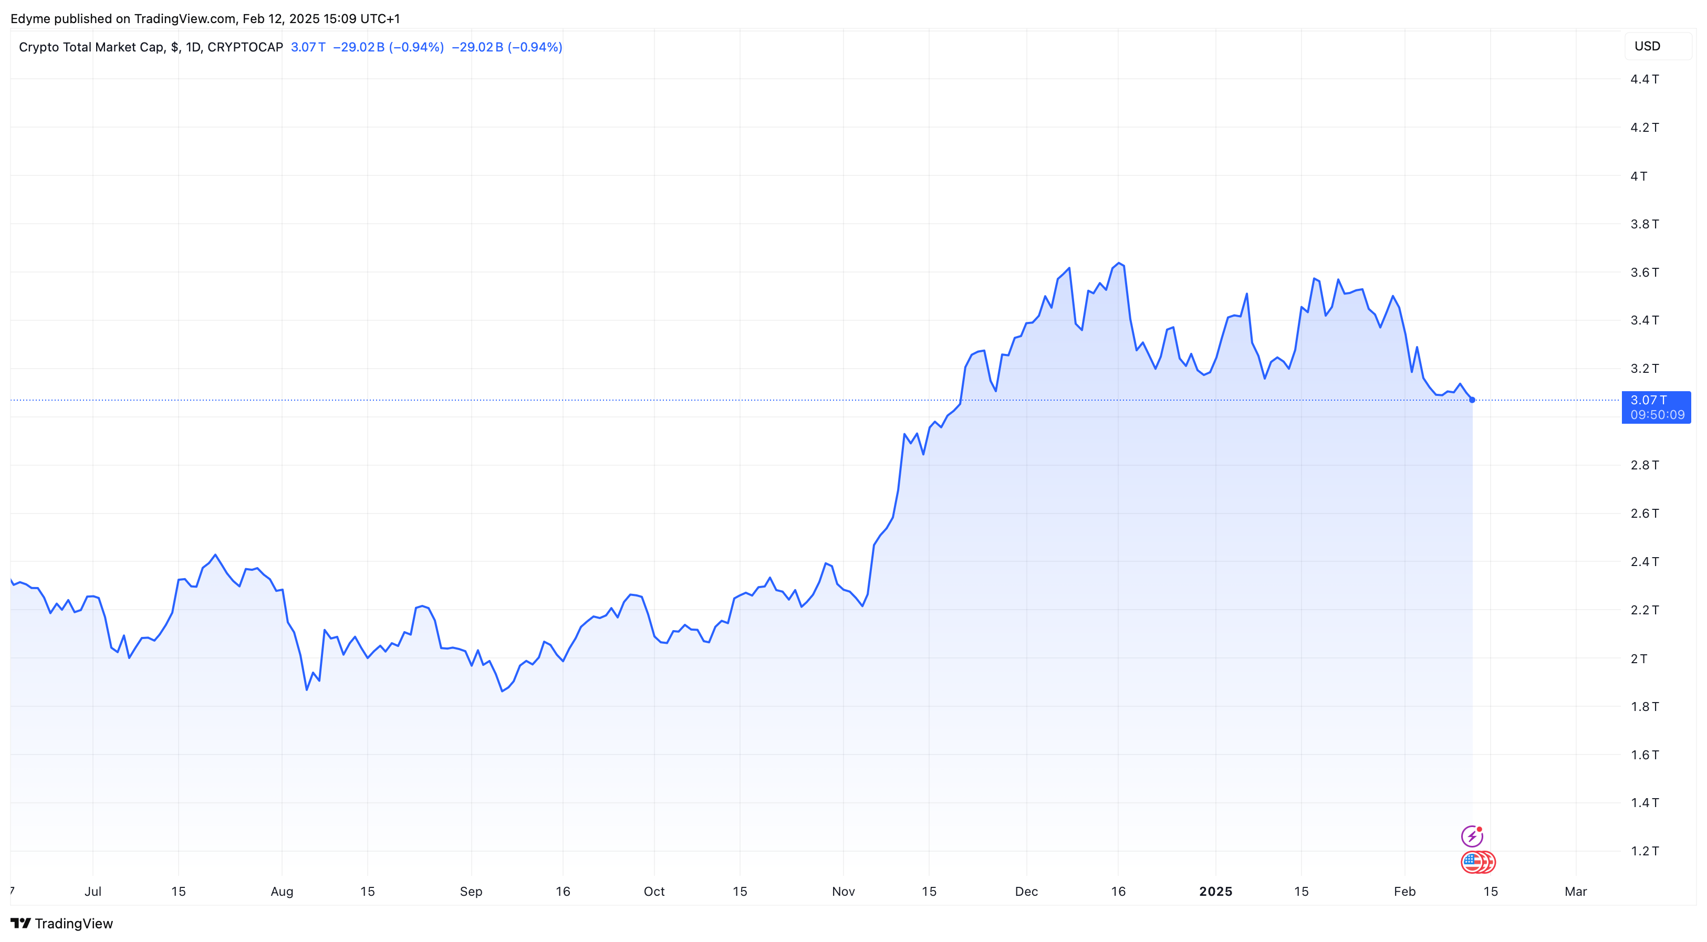Click the Crypto Total Market Cap title
1707x942 pixels.
(150, 47)
